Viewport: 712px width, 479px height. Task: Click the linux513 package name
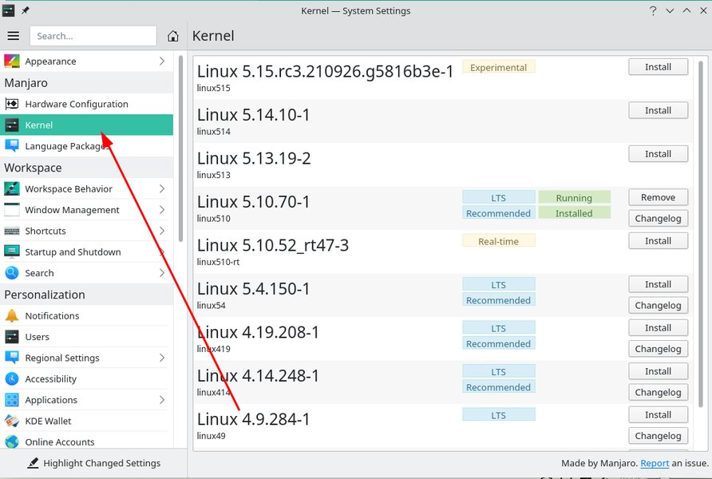point(213,175)
